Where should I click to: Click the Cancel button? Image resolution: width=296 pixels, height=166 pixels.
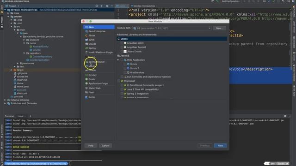point(105,146)
